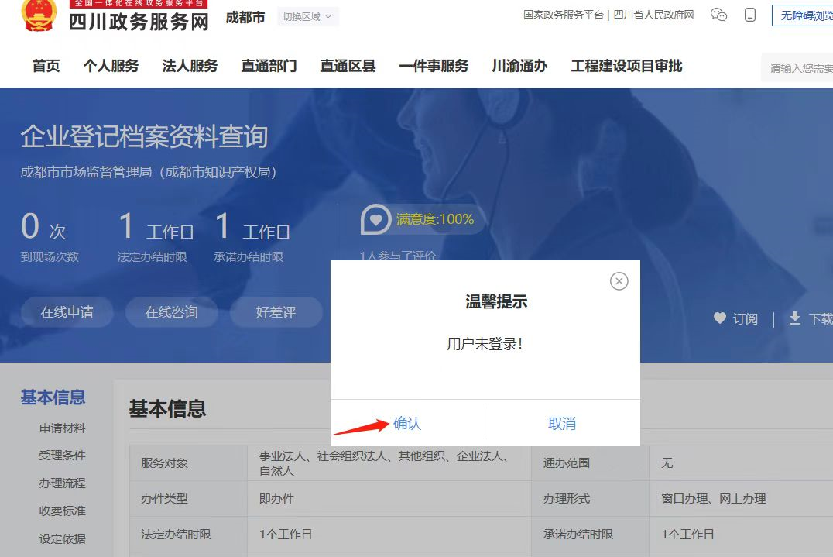Image resolution: width=833 pixels, height=557 pixels.
Task: Click the heart icon next to 订阅
Action: (x=720, y=318)
